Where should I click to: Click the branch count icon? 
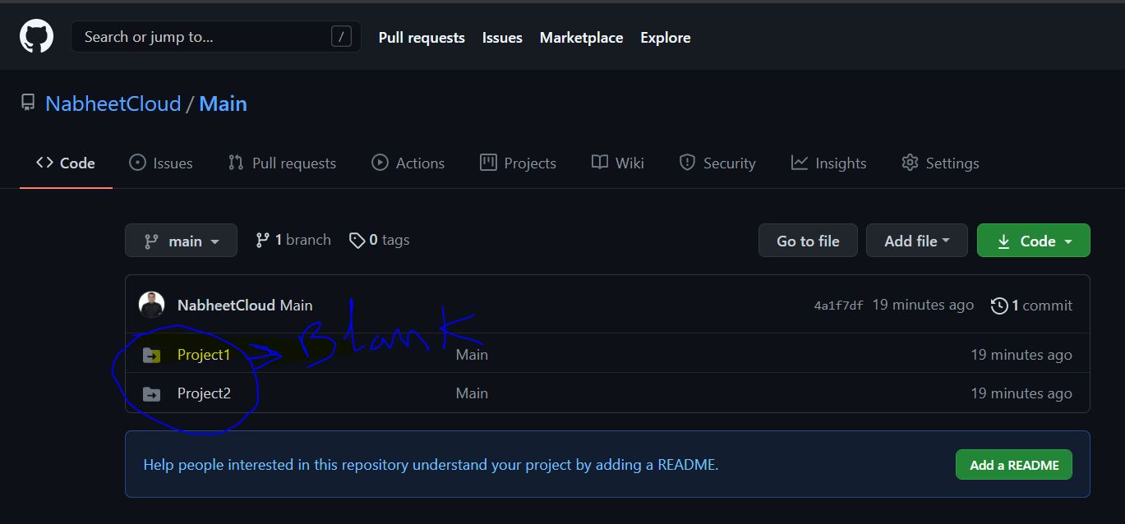(262, 240)
